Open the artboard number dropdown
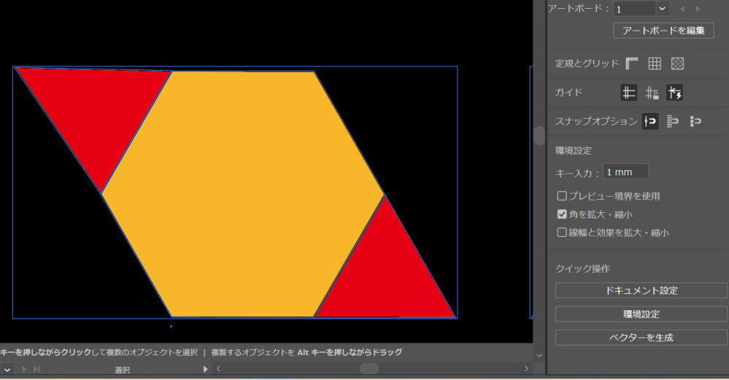Viewport: 729px width, 380px height. click(x=662, y=9)
